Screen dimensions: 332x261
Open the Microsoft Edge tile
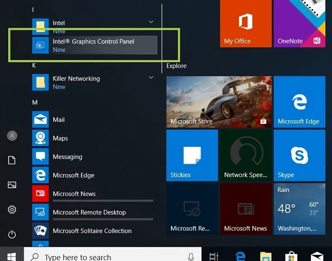pyautogui.click(x=299, y=102)
